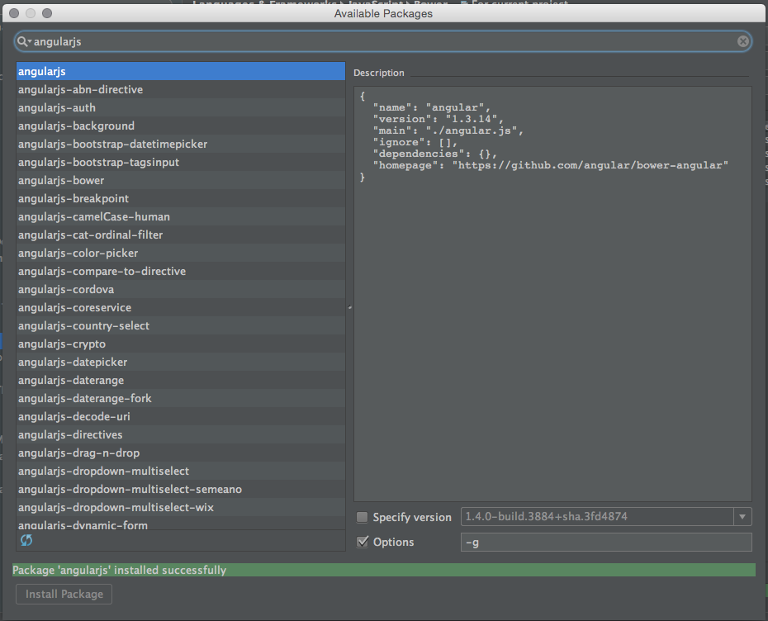
Task: Select angularjs-dynamic-form package
Action: click(x=181, y=524)
